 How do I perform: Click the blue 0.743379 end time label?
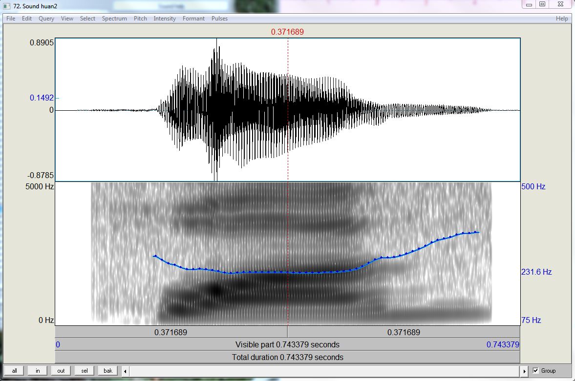point(503,345)
